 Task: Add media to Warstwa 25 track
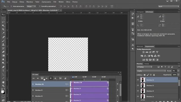coord(118,90)
